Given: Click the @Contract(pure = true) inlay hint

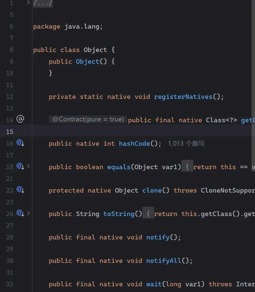Looking at the screenshot, I should point(88,120).
